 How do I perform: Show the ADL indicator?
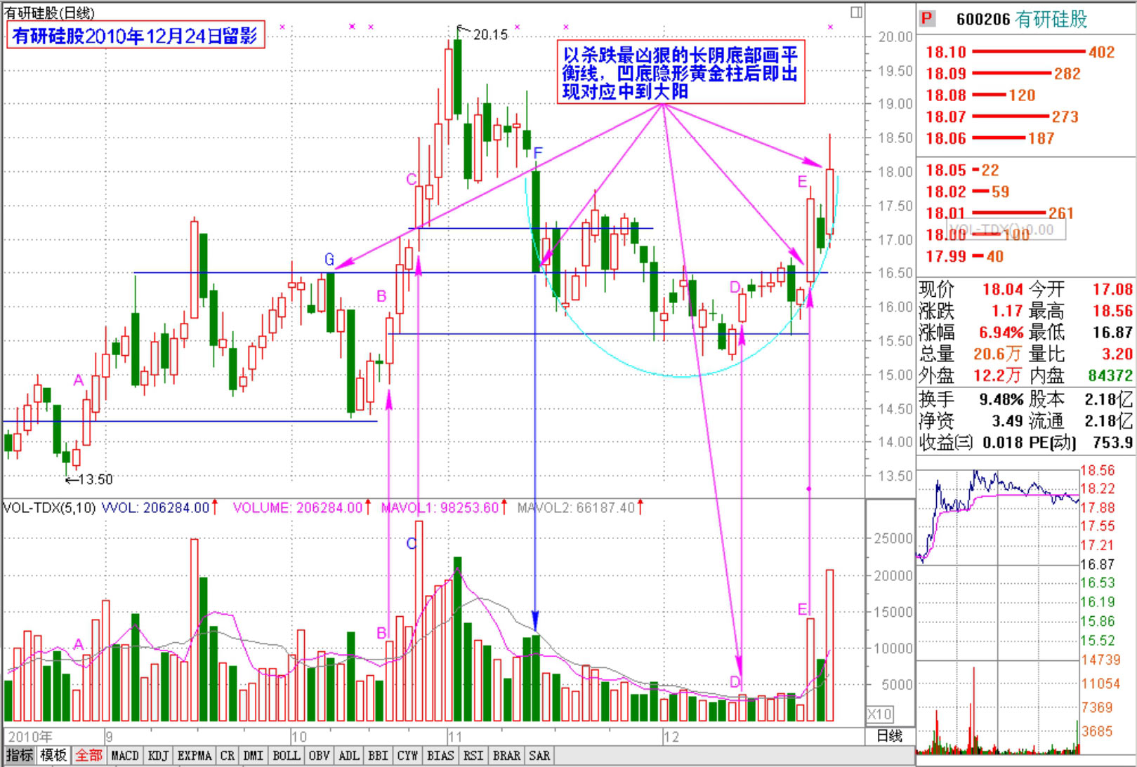pos(349,756)
